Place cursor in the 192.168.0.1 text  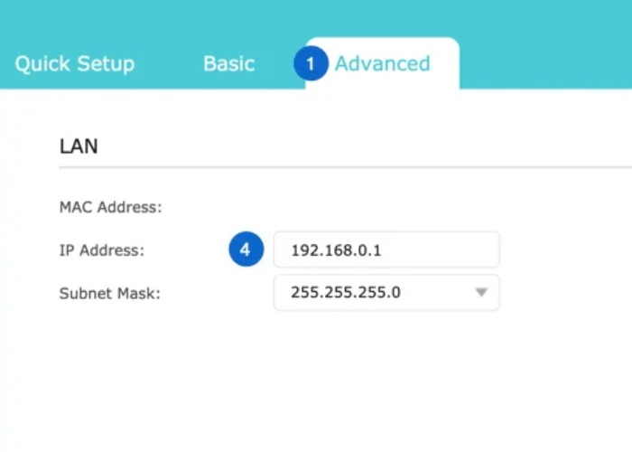coord(336,250)
